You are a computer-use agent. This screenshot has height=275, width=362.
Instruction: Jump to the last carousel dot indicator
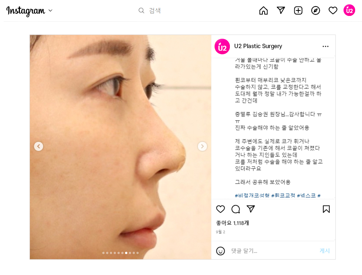tap(138, 253)
